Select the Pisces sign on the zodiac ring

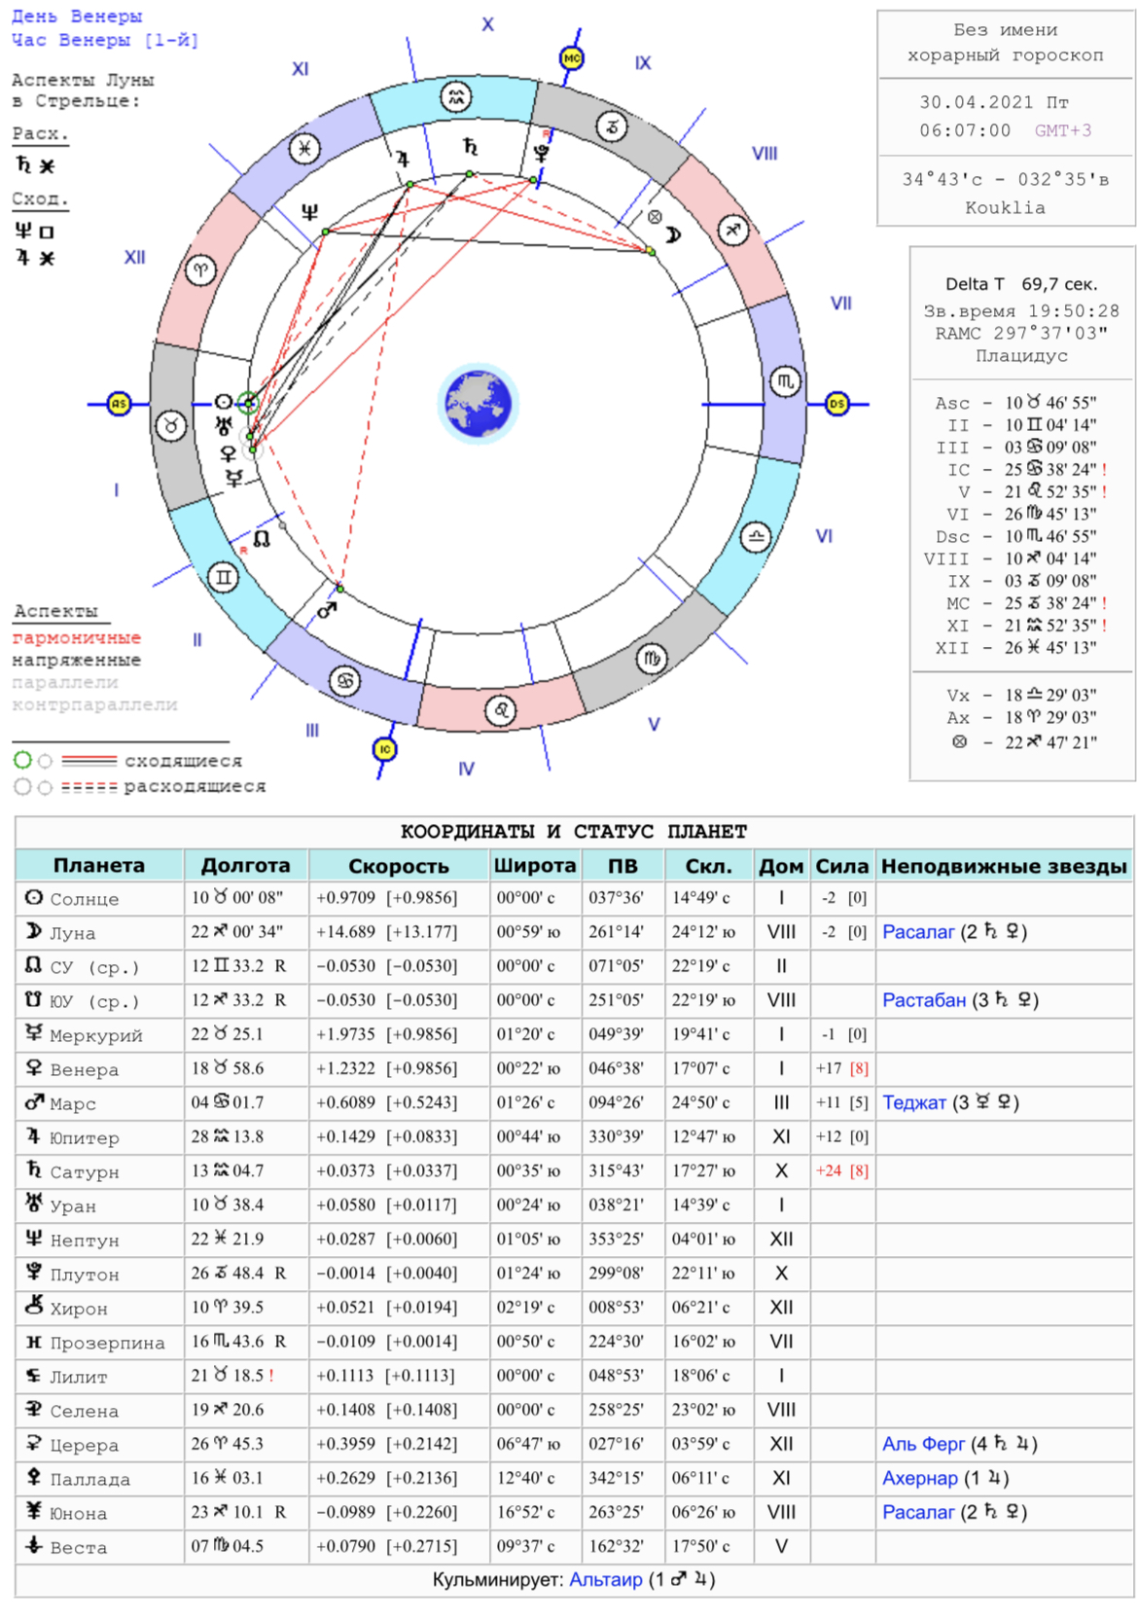305,149
